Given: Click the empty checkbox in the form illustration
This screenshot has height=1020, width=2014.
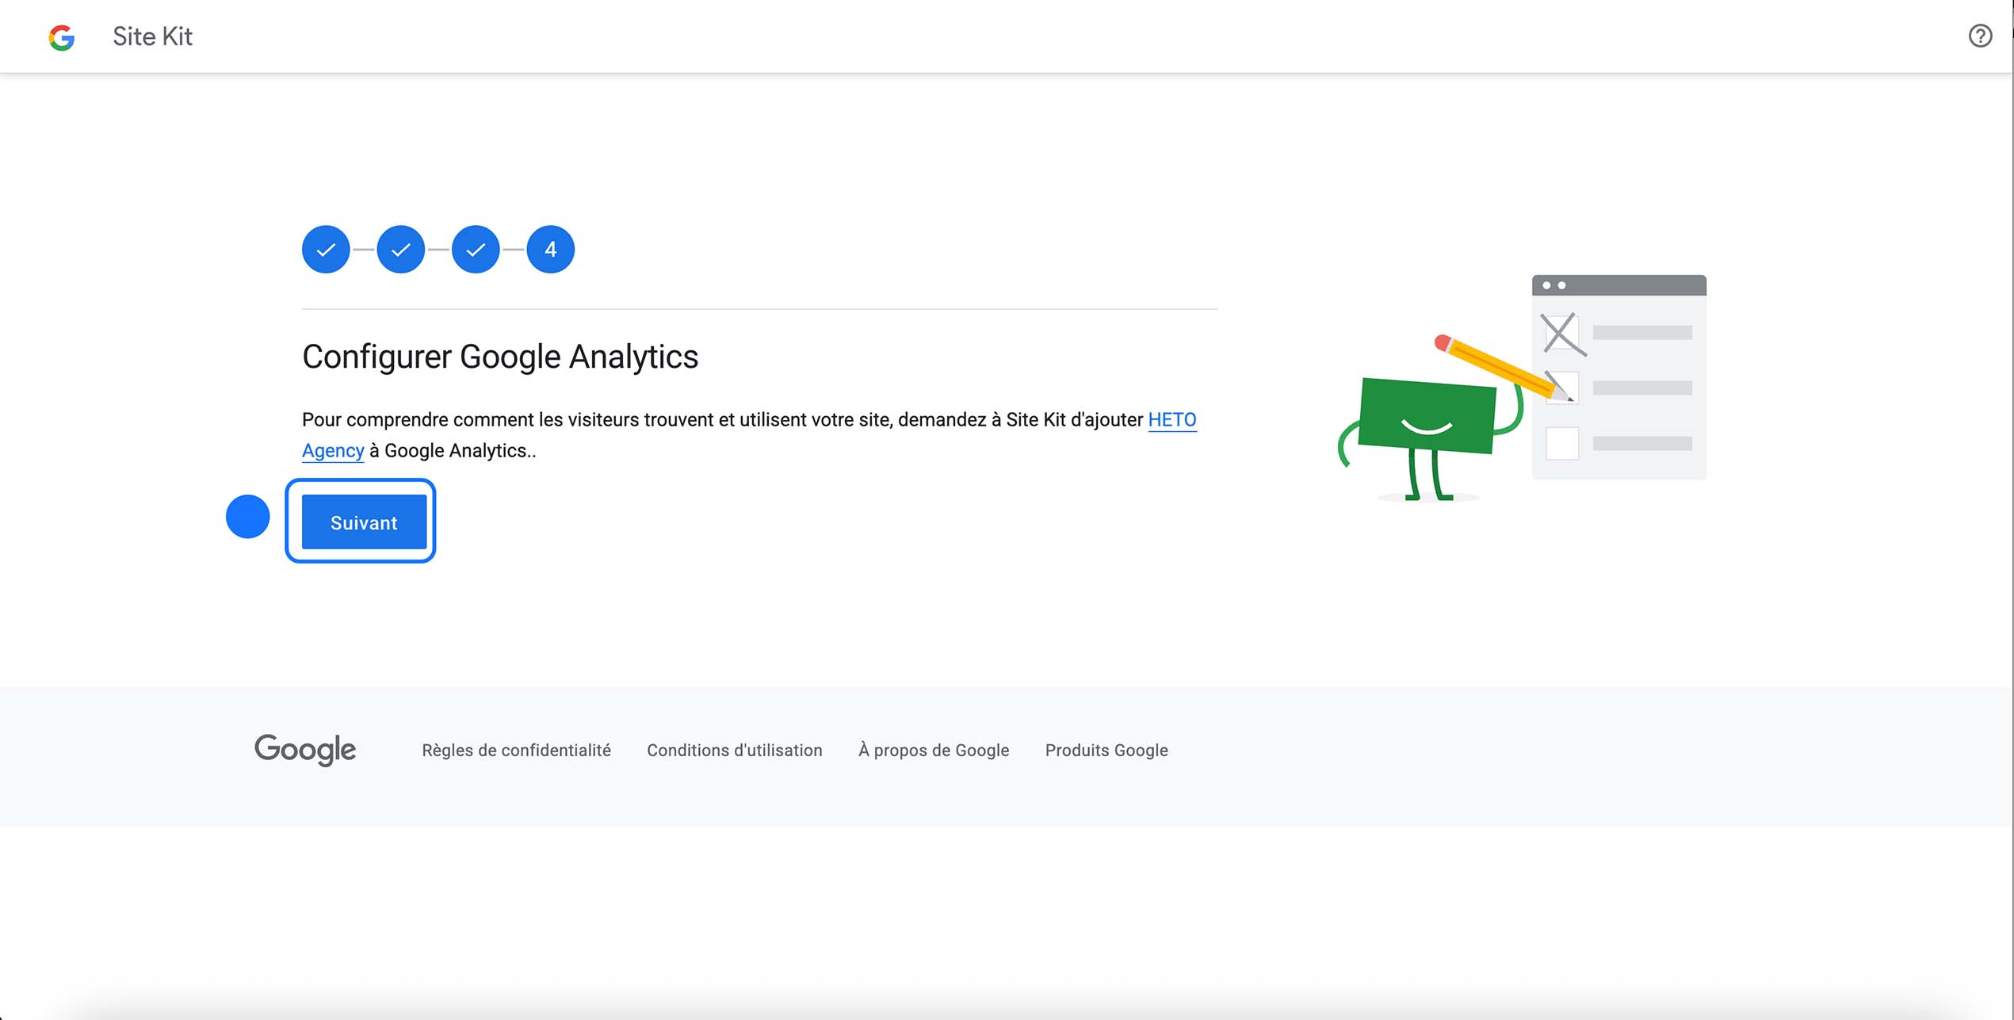Looking at the screenshot, I should pos(1561,445).
